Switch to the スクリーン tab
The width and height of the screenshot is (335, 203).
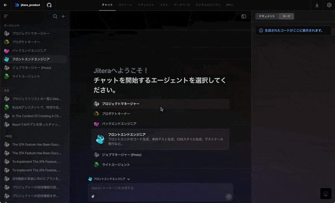click(125, 5)
